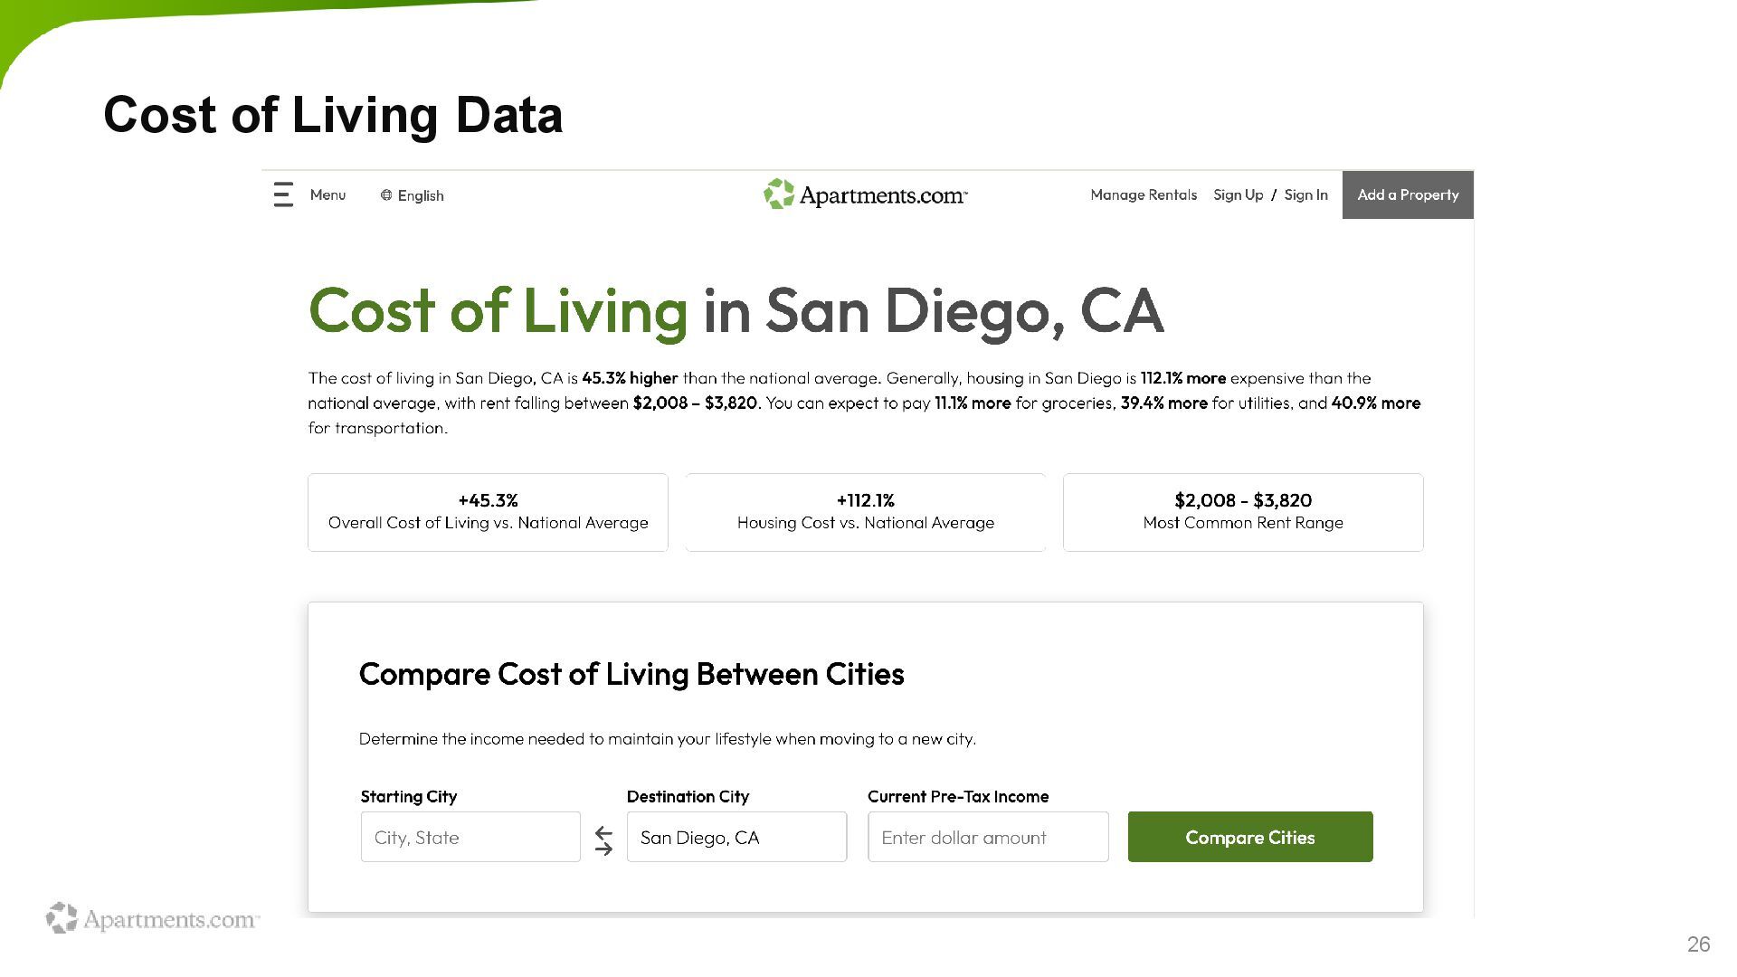Viewport: 1737px width, 977px height.
Task: Open the Menu label
Action: click(327, 195)
